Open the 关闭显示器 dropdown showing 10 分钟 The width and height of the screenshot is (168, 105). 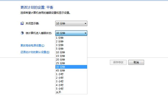71,23
